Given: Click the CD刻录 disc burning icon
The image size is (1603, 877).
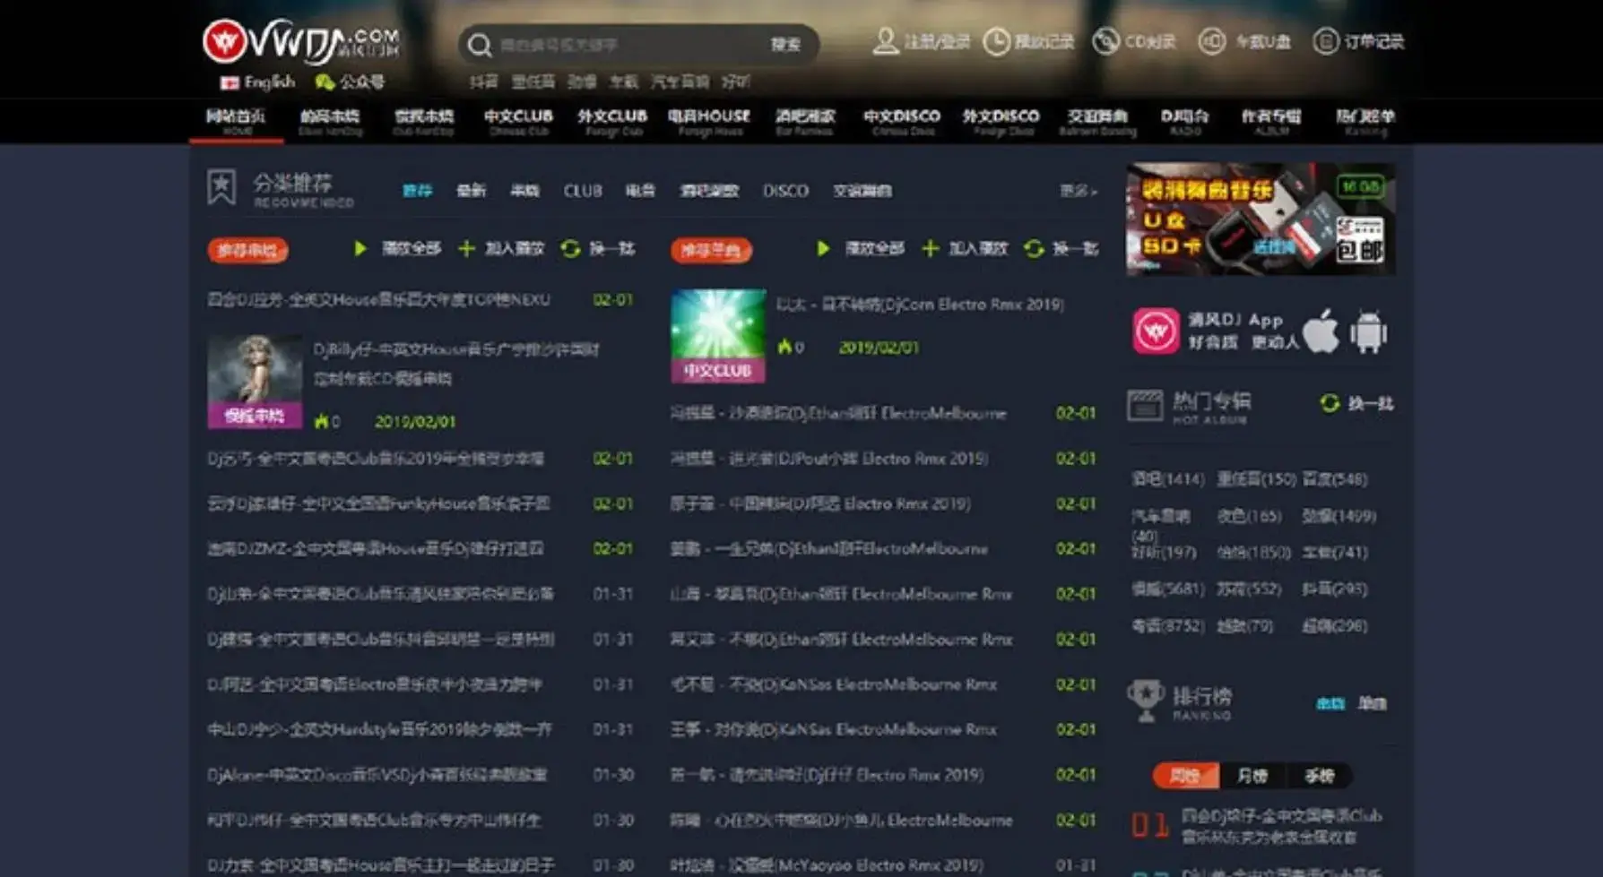Looking at the screenshot, I should pos(1106,40).
